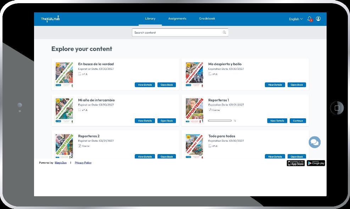
Task: Click Mi año de intercambio cover
Action: coord(64,111)
